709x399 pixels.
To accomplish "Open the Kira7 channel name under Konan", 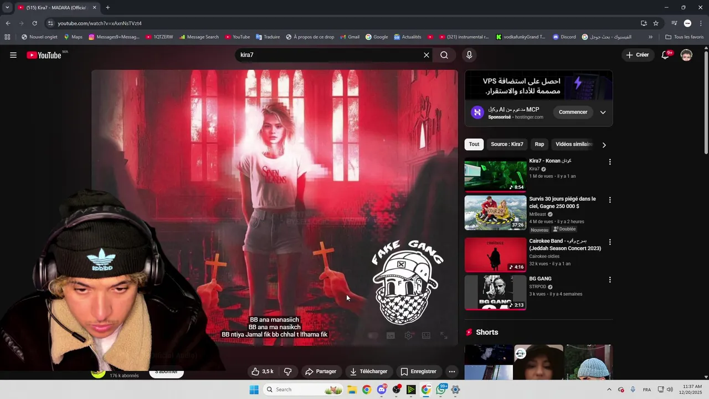I will click(x=535, y=169).
